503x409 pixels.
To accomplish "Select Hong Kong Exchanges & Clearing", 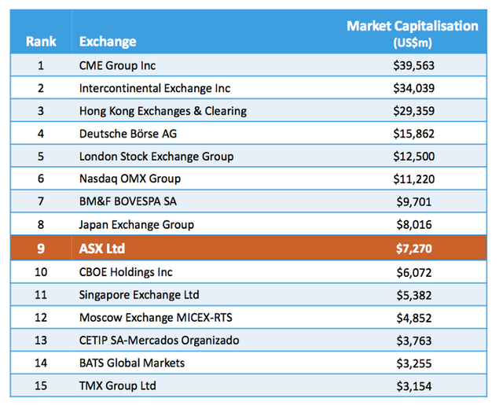I will click(x=163, y=111).
